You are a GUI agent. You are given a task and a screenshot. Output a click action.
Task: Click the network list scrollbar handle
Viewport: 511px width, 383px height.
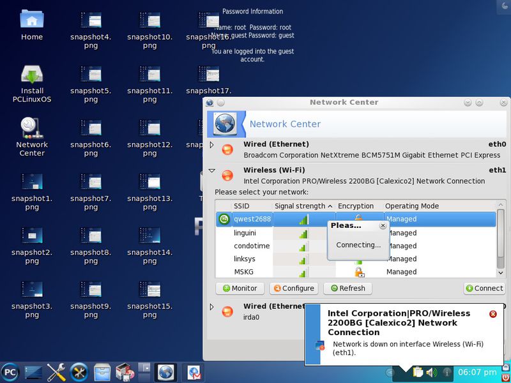pyautogui.click(x=501, y=234)
